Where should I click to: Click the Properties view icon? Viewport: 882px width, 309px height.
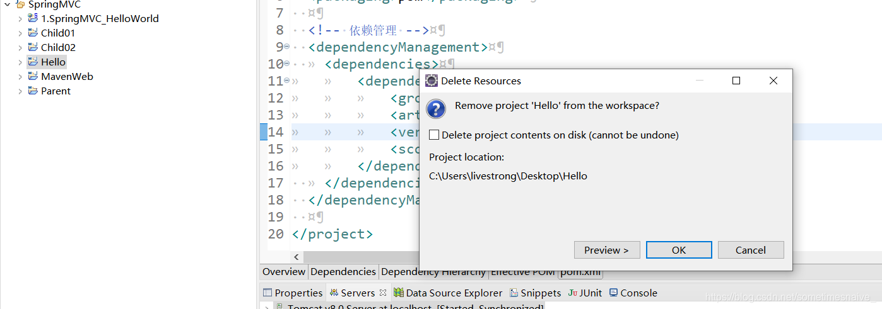click(x=268, y=293)
